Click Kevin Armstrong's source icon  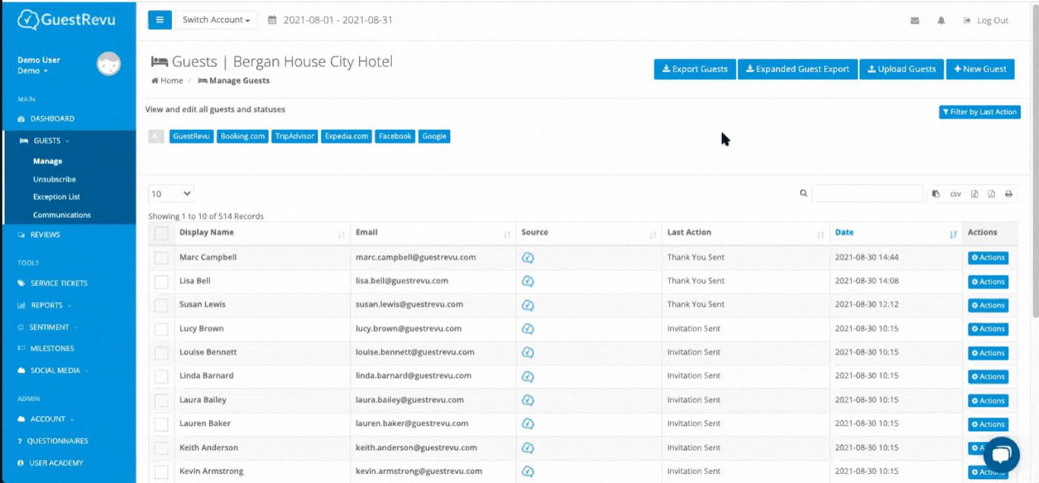[x=528, y=471]
